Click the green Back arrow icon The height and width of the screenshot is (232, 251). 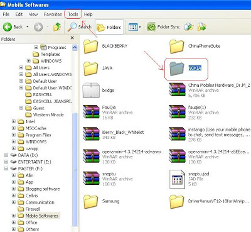(x=8, y=27)
